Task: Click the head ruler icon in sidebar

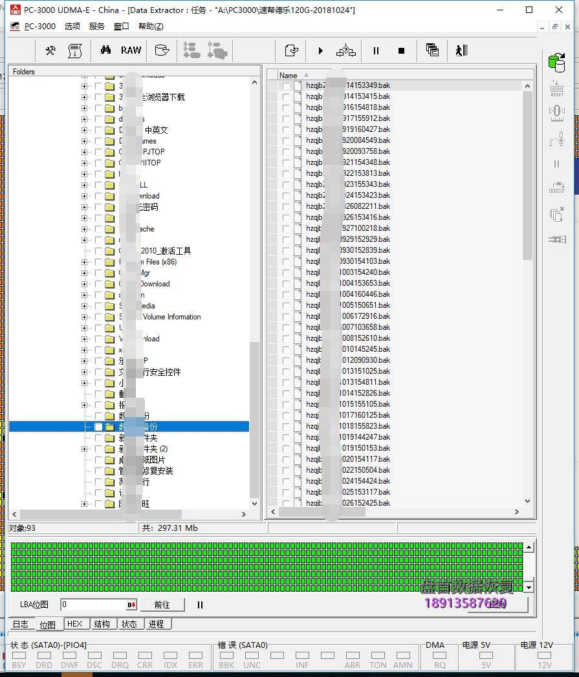Action: pyautogui.click(x=557, y=113)
